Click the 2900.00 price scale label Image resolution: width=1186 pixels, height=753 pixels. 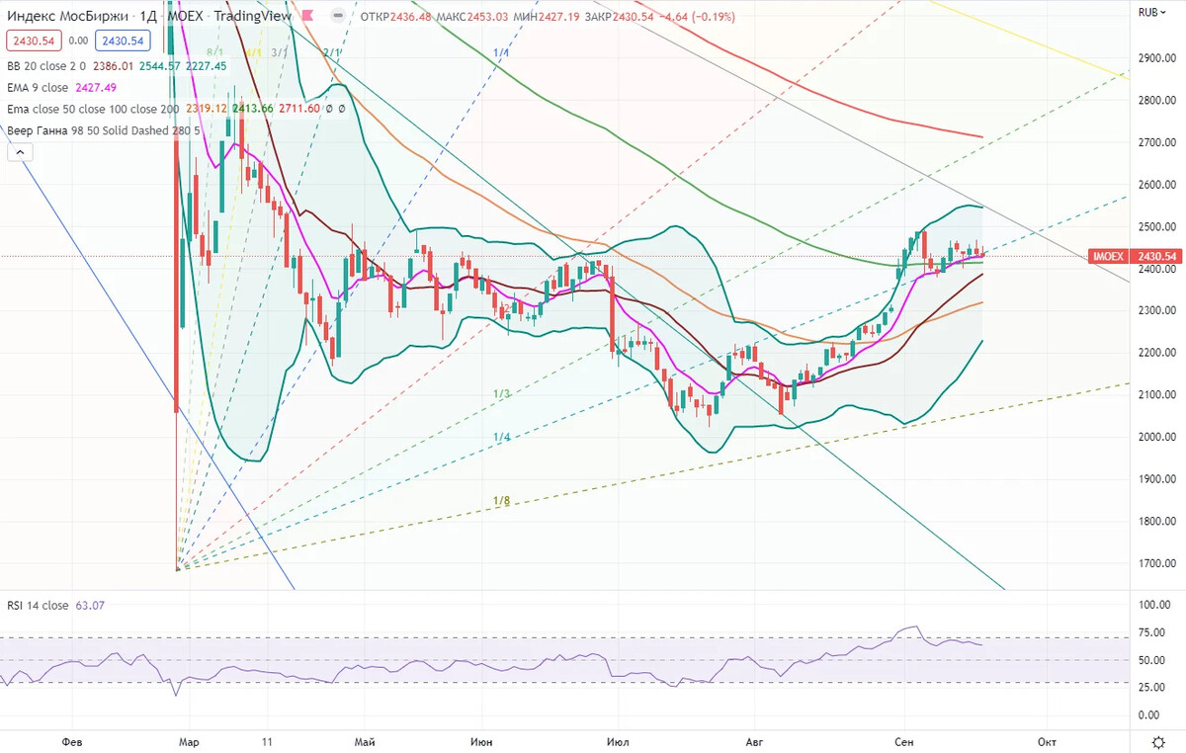(1156, 57)
